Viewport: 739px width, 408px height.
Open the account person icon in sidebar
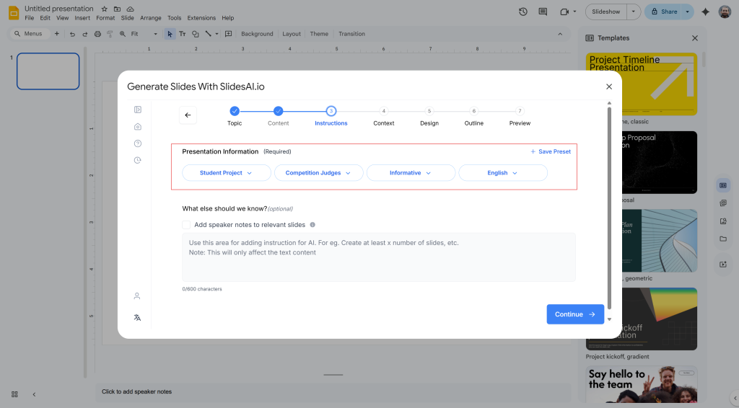point(136,296)
